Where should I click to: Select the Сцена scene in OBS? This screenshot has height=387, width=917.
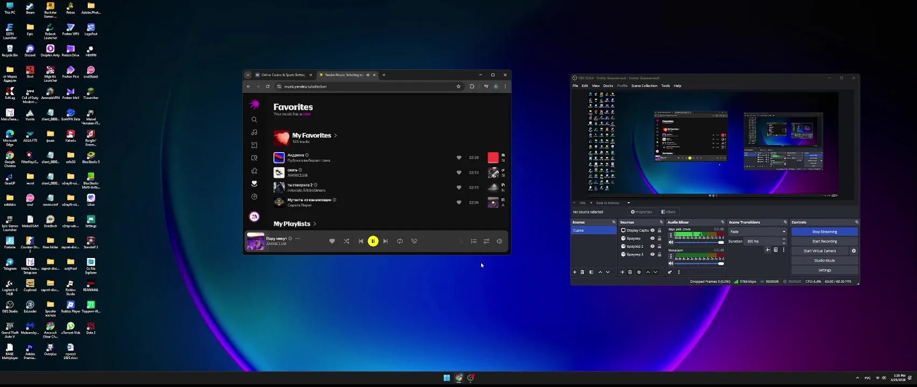click(x=594, y=231)
